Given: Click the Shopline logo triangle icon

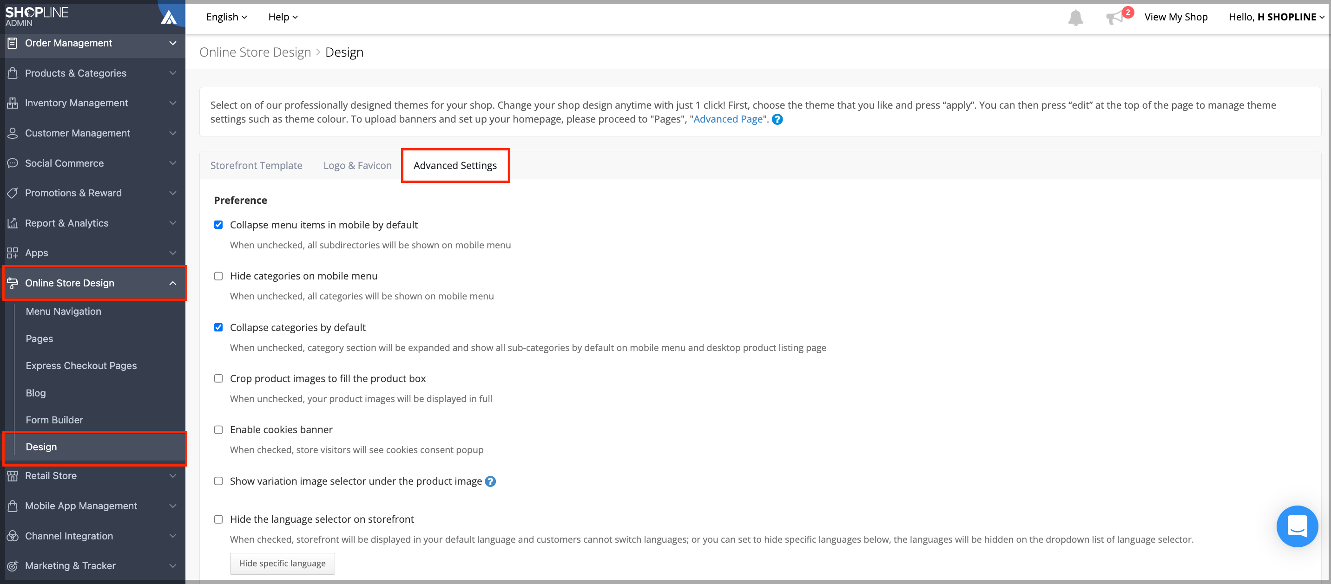Looking at the screenshot, I should [169, 18].
